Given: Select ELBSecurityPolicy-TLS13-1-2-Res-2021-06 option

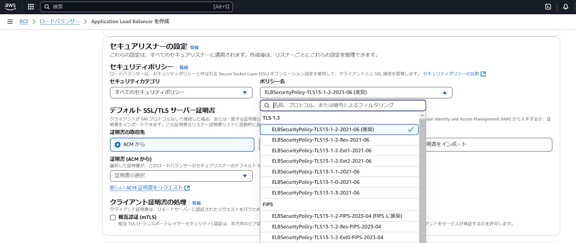Looking at the screenshot, I should [x=339, y=140].
